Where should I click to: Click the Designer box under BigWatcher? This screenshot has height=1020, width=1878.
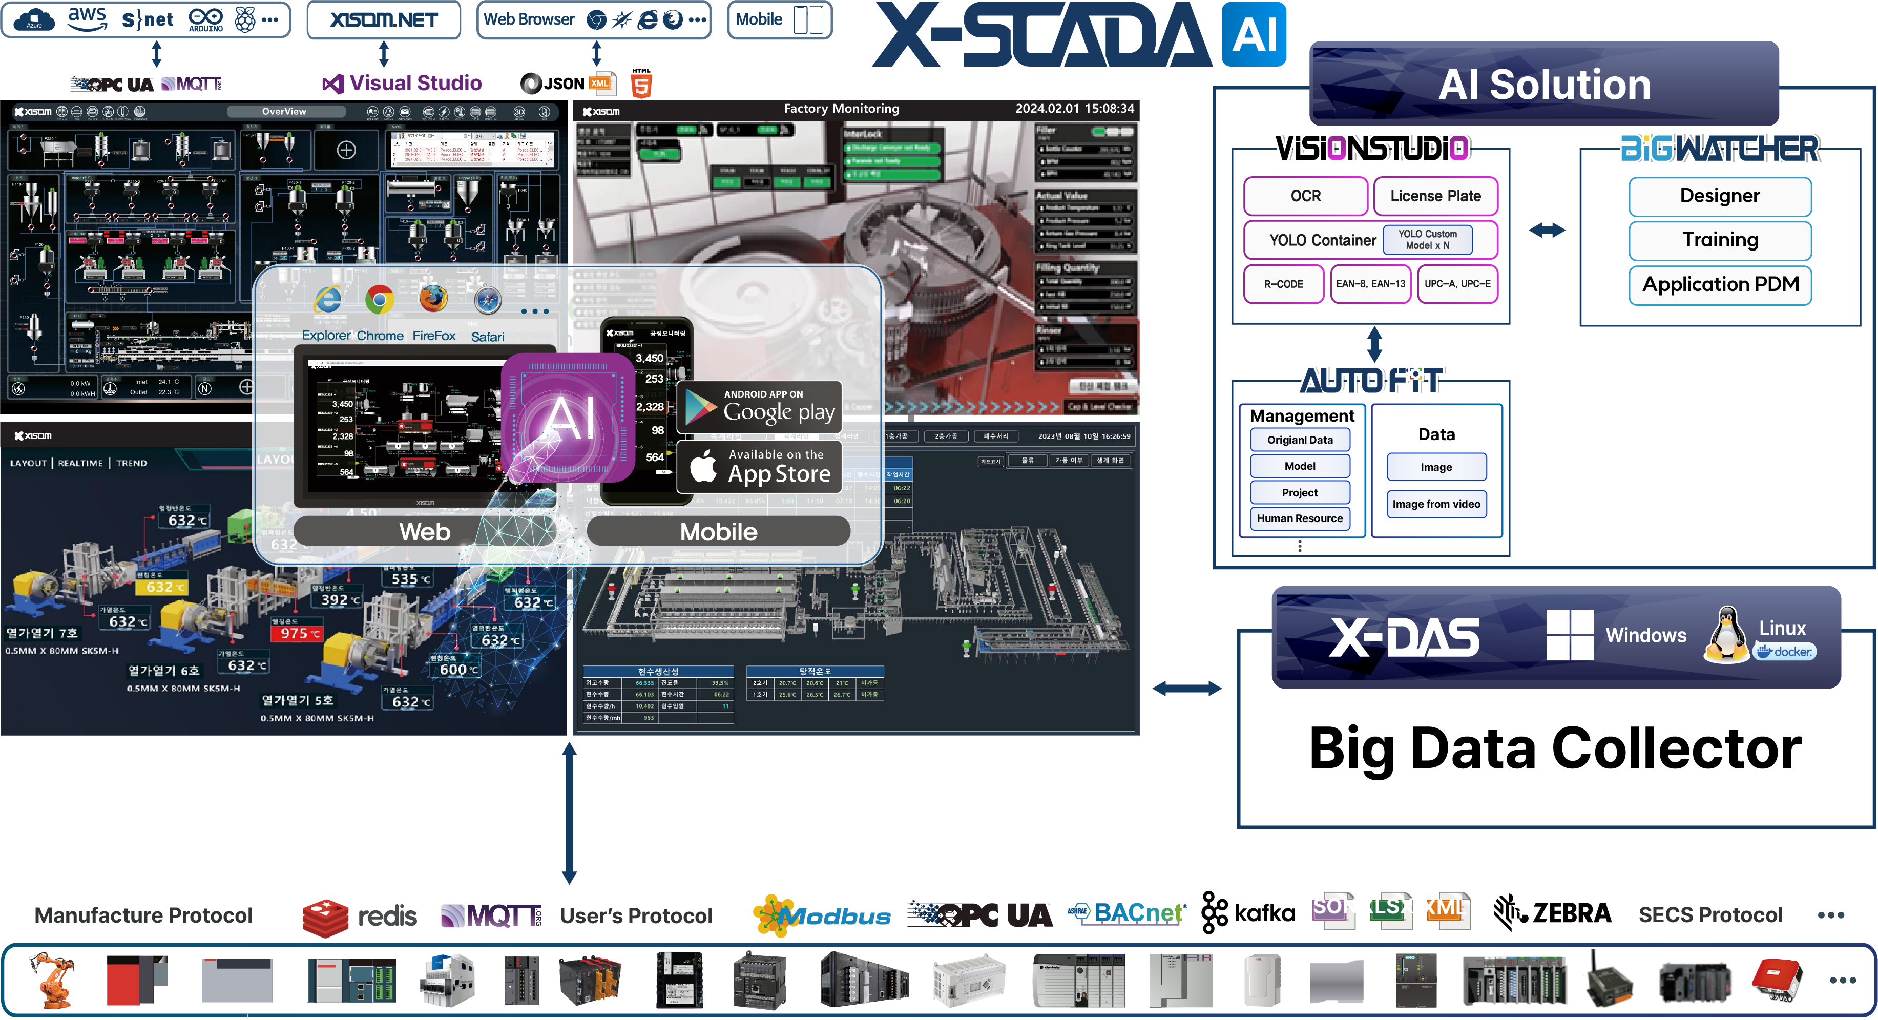pyautogui.click(x=1720, y=196)
